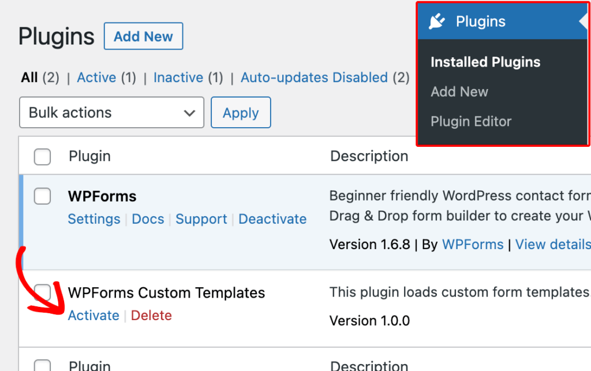Click the Apply button
Viewport: 591px width, 371px height.
click(241, 113)
